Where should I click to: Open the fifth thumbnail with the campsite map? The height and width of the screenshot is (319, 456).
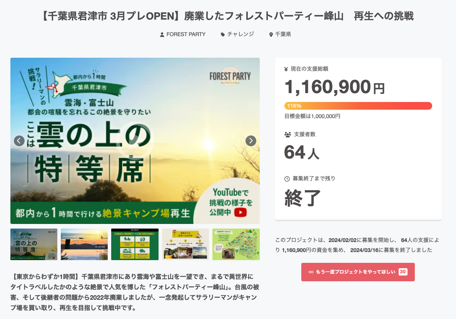[236, 244]
